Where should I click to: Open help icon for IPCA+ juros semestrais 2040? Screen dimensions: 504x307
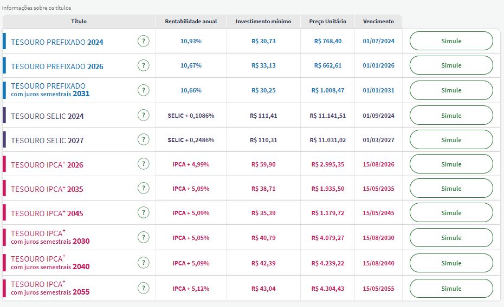coord(144,263)
